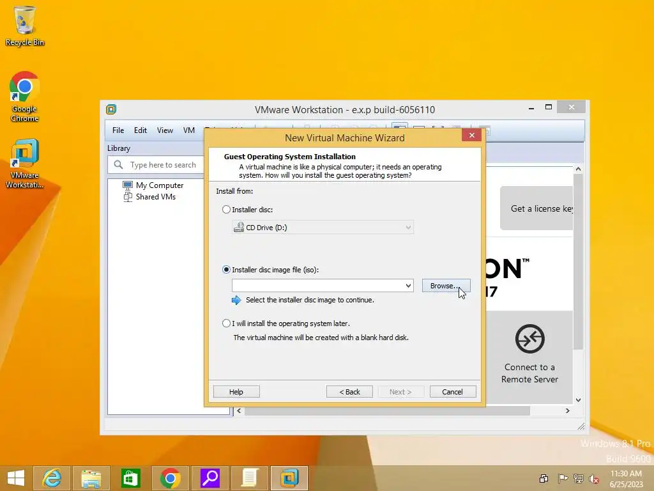Viewport: 654px width, 491px height.
Task: Switch to VMware Workstation taskbar icon
Action: pyautogui.click(x=289, y=478)
